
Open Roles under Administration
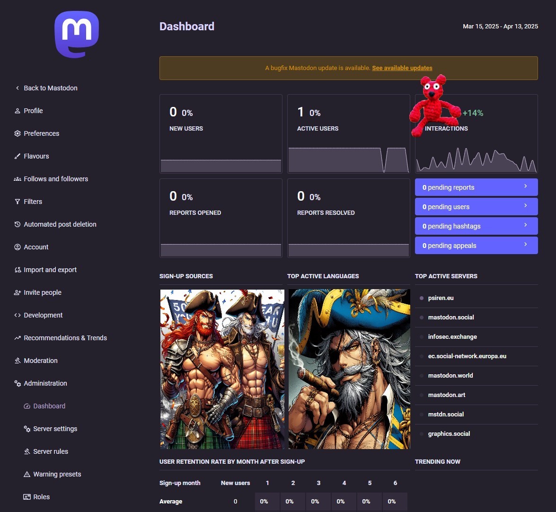pyautogui.click(x=41, y=497)
